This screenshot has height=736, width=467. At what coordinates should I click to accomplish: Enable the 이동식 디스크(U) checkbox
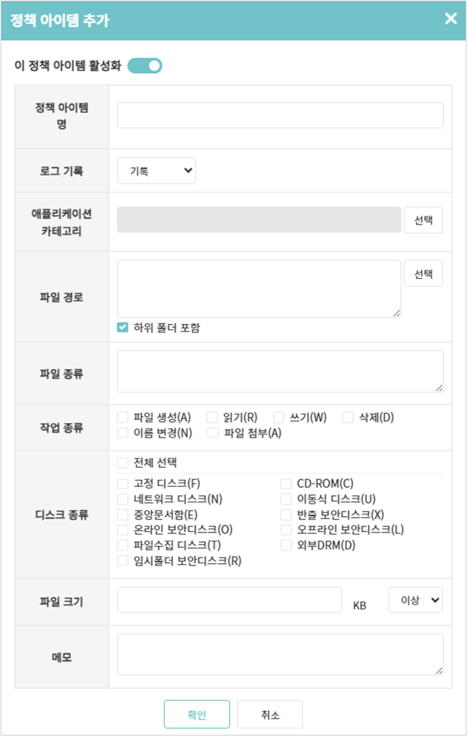(x=286, y=499)
